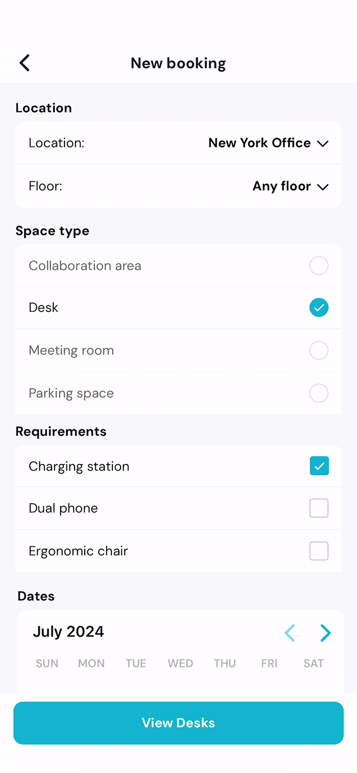Enable the Dual phone requirement
Image resolution: width=357 pixels, height=773 pixels.
[319, 508]
